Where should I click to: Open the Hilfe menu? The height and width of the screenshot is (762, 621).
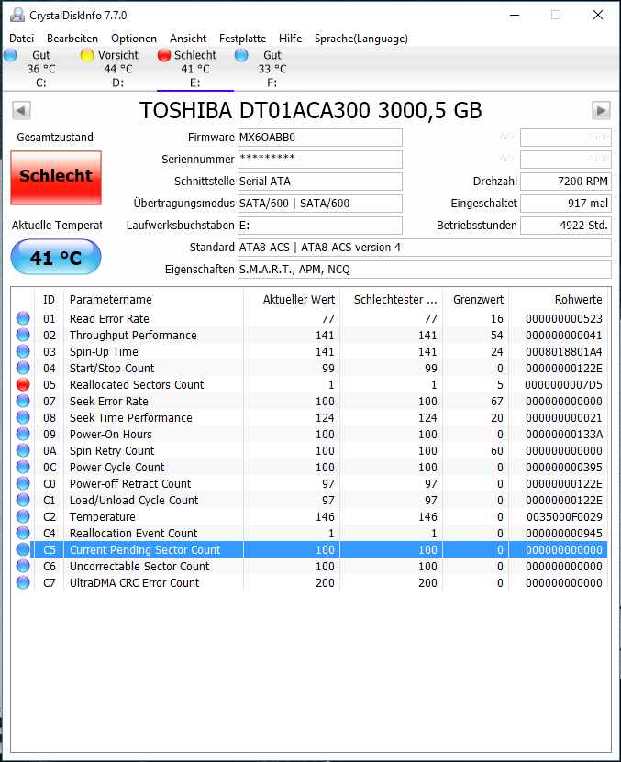[290, 39]
